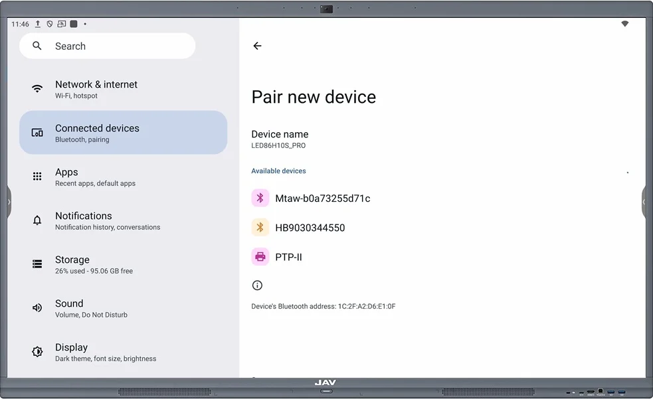The height and width of the screenshot is (399, 653).
Task: Tap the Storage icon in the sidebar
Action: point(37,264)
